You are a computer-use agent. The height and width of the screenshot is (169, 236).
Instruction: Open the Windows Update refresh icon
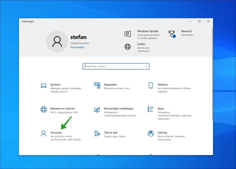[127, 34]
